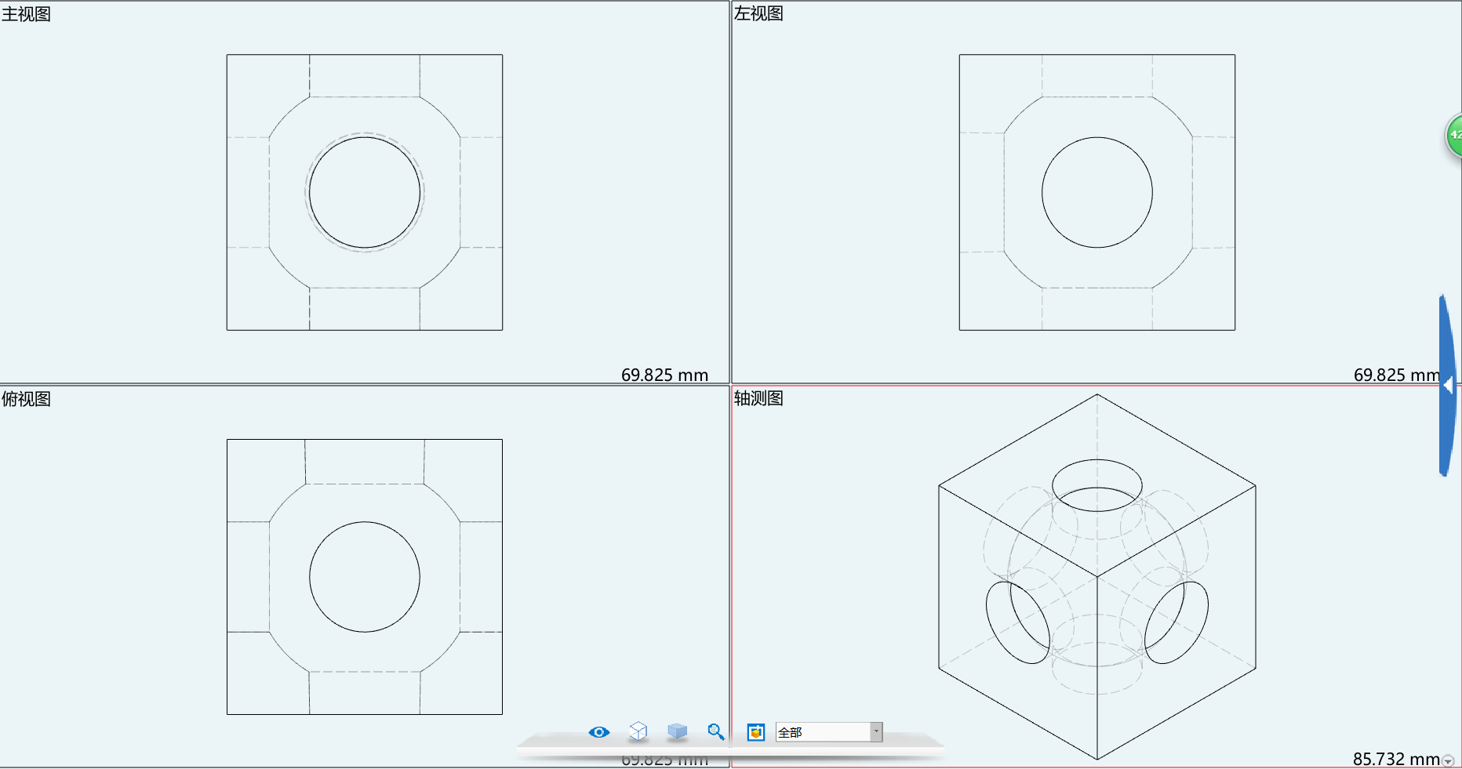Image resolution: width=1462 pixels, height=769 pixels.
Task: Select the top hole ellipse on the 轴测图 cube
Action: [x=1097, y=485]
